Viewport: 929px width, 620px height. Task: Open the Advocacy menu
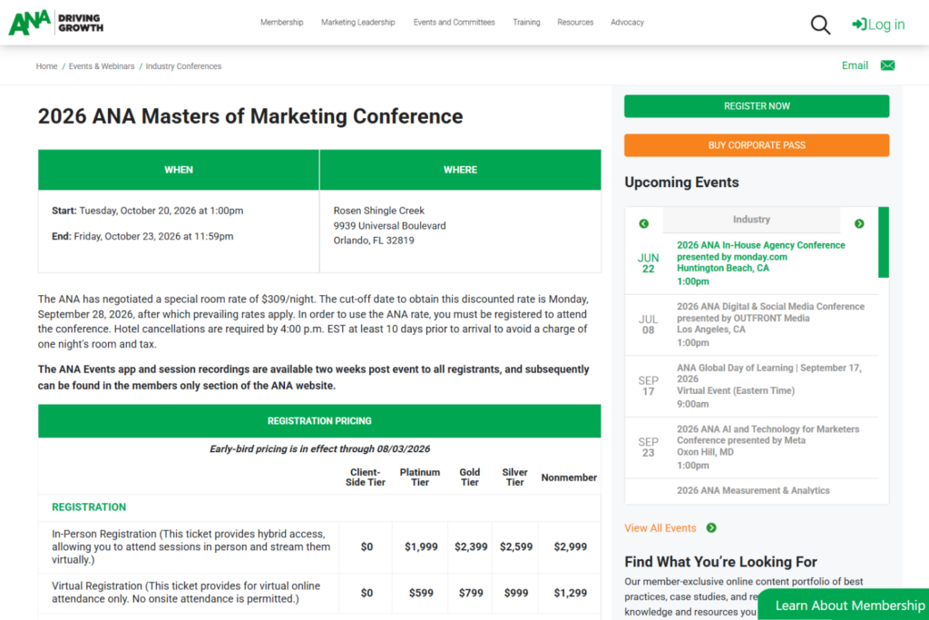click(x=627, y=23)
